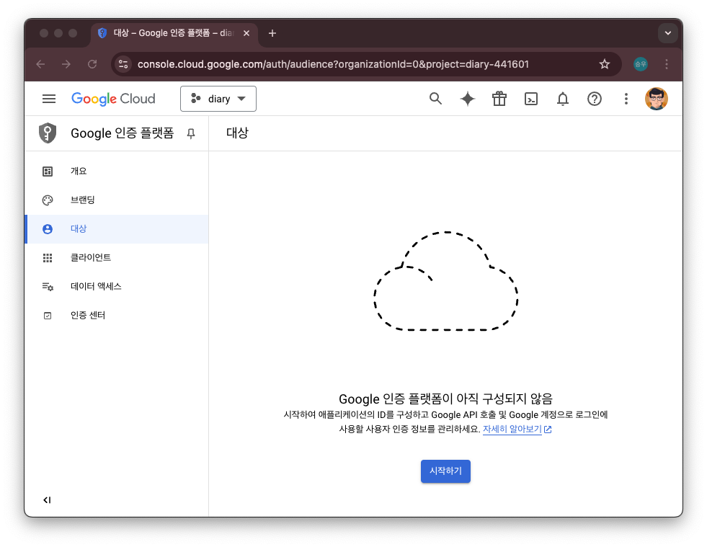The image size is (707, 547).
Task: Open the 브랜딩 branding page
Action: click(117, 200)
